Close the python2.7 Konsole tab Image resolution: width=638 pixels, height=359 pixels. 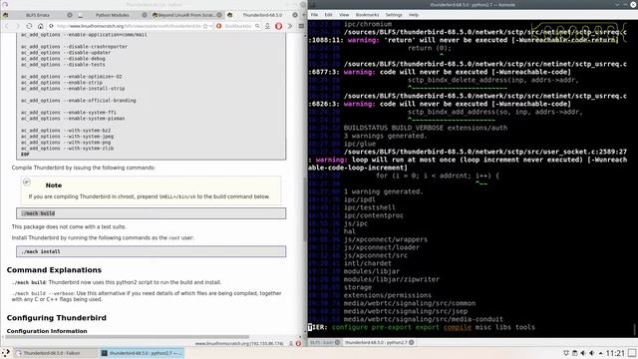(412, 343)
